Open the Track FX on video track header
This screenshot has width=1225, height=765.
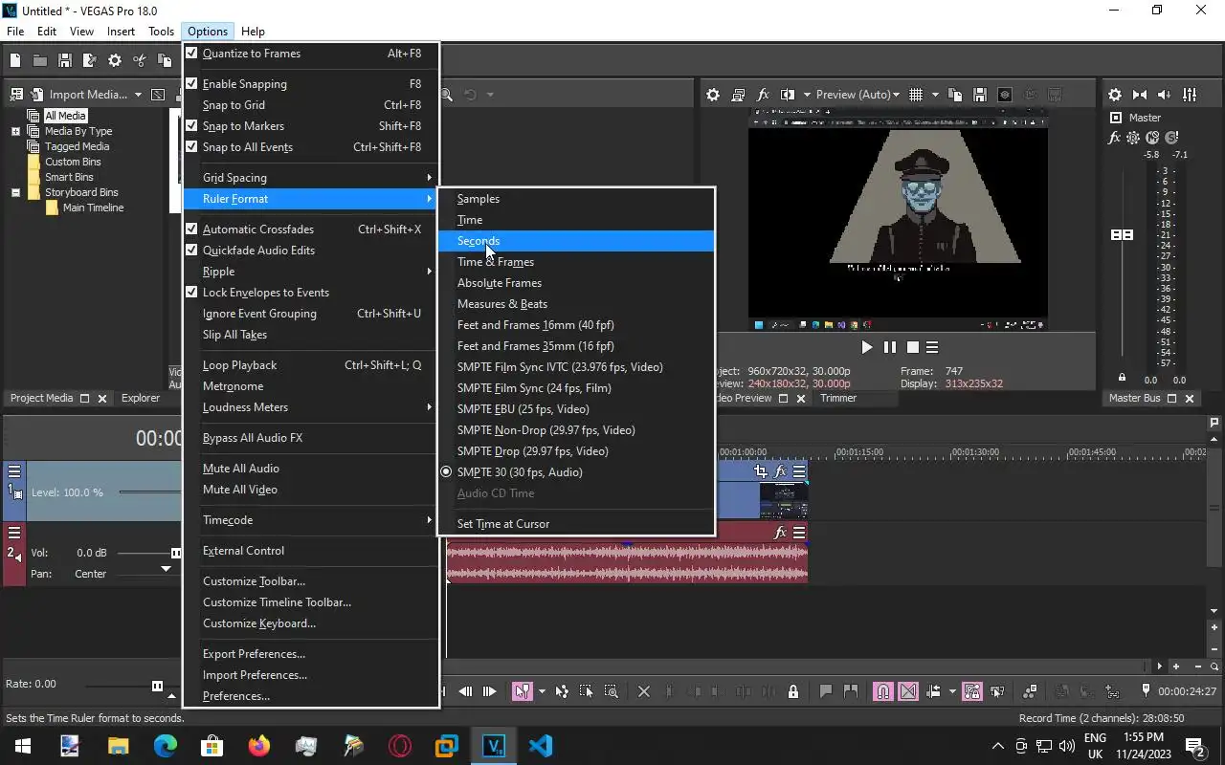(x=781, y=471)
